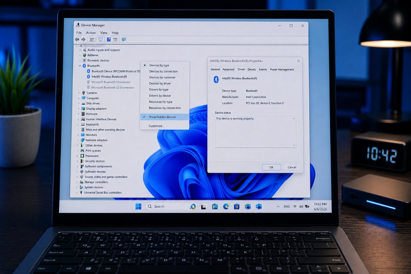411x274 pixels.
Task: Open the Windows Start button on taskbar
Action: 138,207
